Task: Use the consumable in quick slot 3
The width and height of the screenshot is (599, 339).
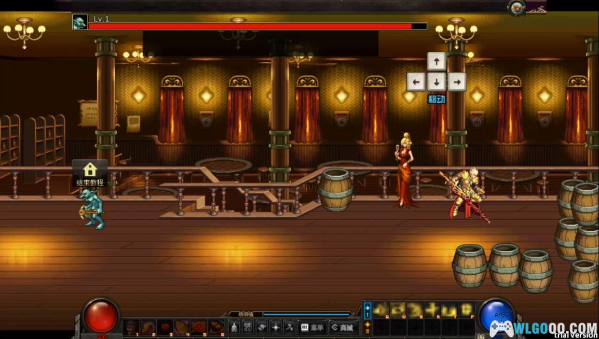Action: click(164, 327)
